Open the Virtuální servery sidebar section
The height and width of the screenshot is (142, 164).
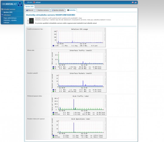click(9, 9)
